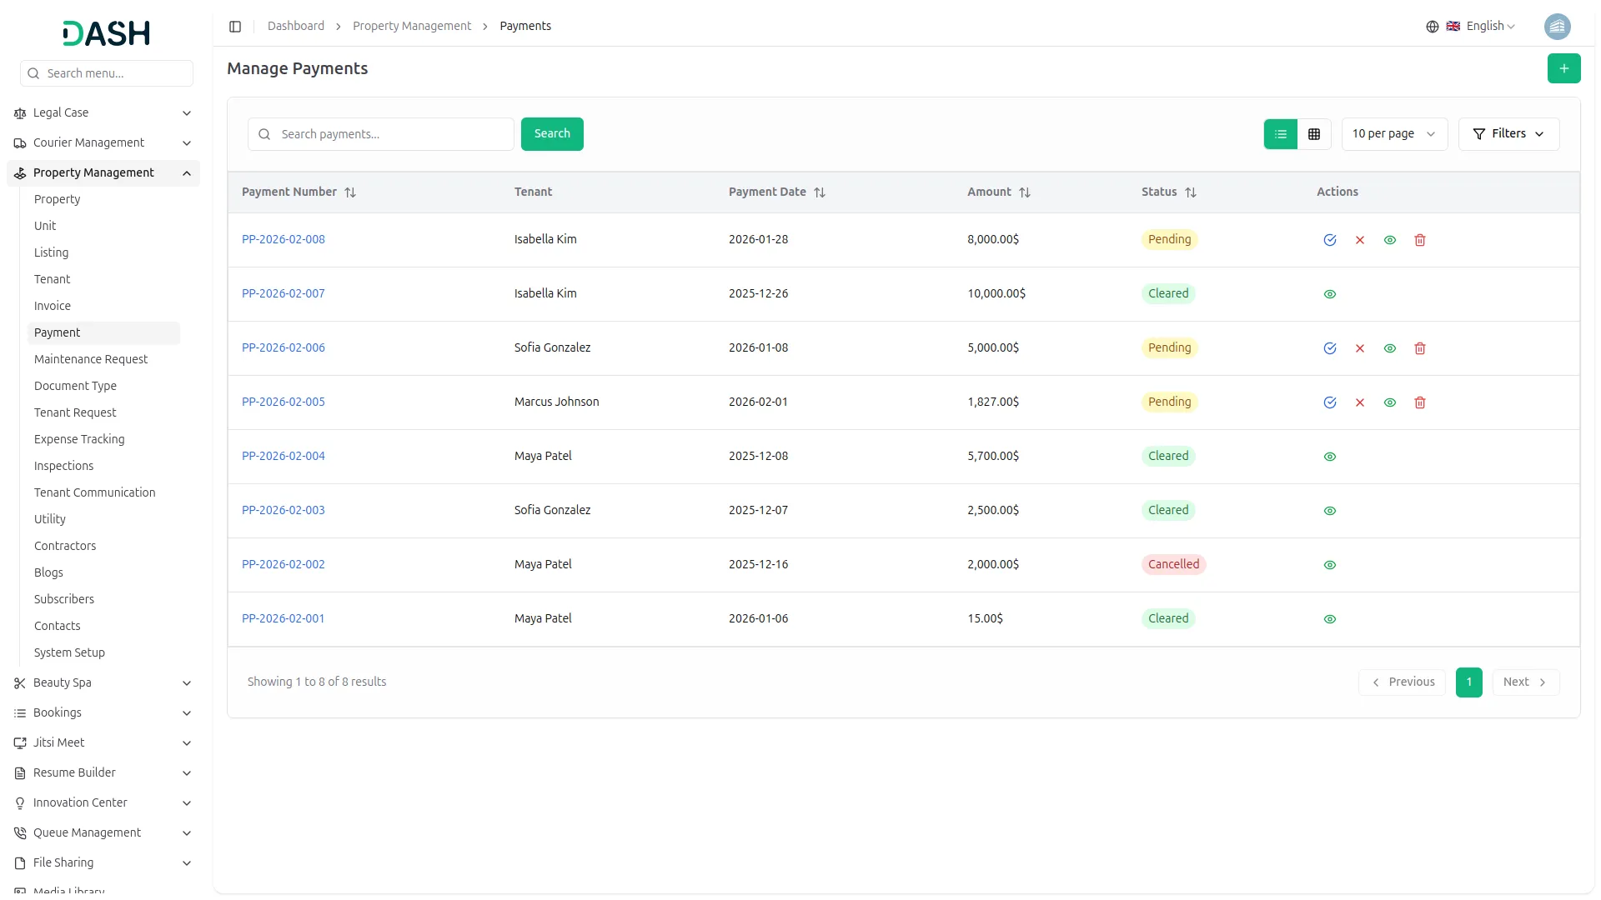
Task: View payment PP-2026-02-002 eye icon
Action: tap(1330, 565)
